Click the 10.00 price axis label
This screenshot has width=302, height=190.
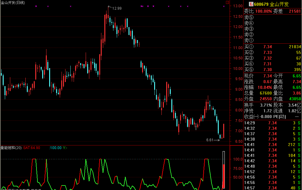tap(238, 68)
